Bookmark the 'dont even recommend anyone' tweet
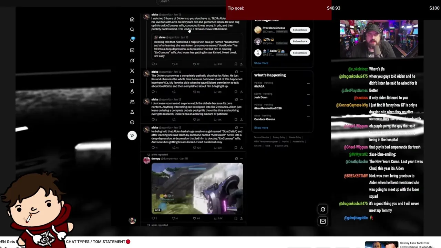The image size is (441, 248). (236, 120)
